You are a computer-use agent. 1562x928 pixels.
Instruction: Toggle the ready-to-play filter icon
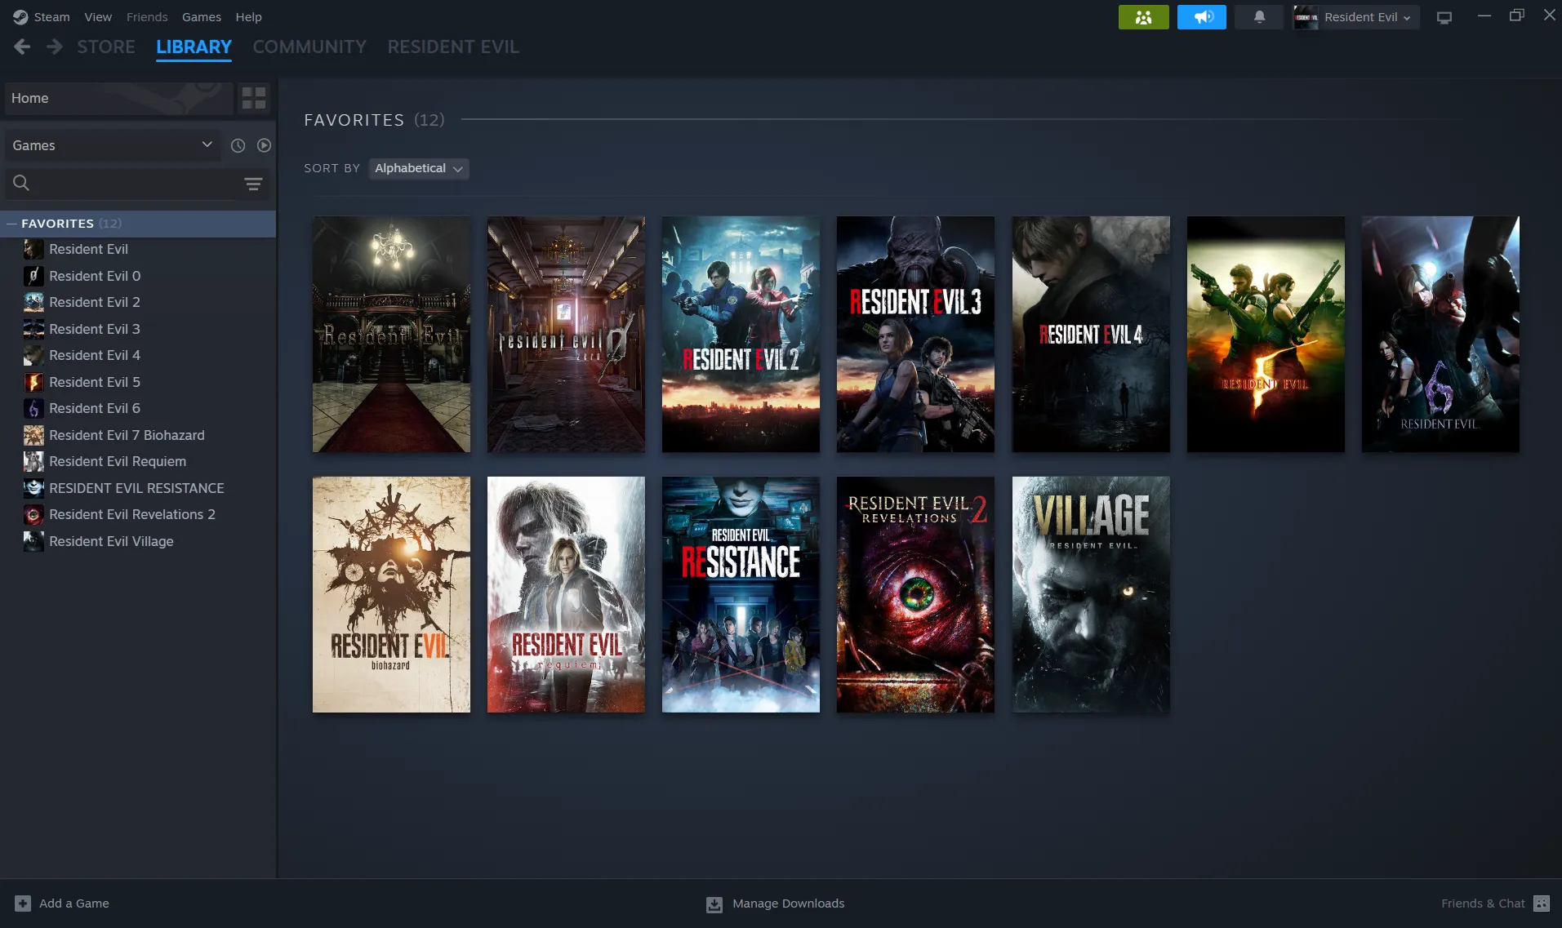coord(264,145)
